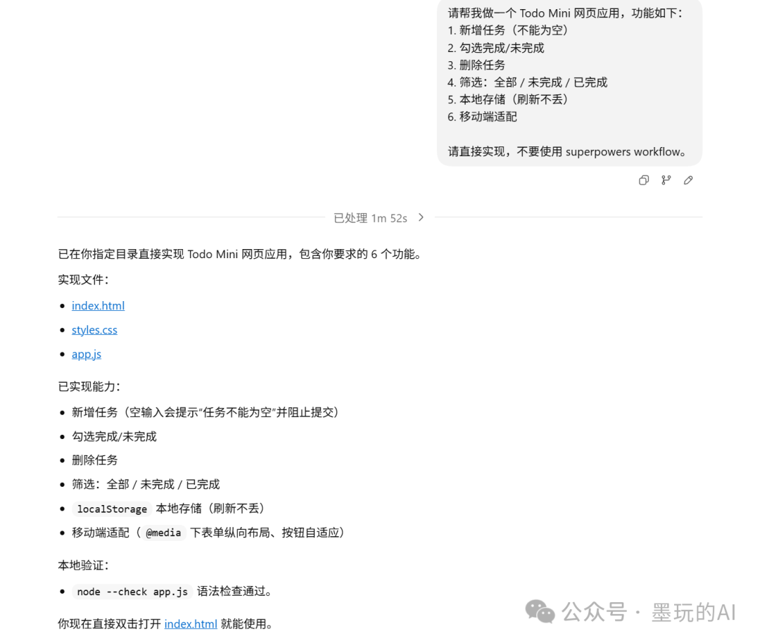Open the app.js file link
Image resolution: width=760 pixels, height=643 pixels.
tap(87, 354)
